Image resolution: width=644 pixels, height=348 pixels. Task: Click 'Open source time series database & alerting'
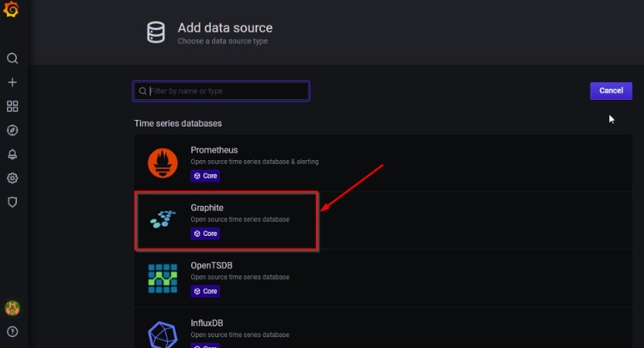255,162
